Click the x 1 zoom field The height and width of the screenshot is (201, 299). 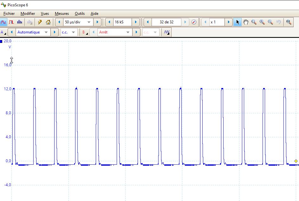(x=217, y=22)
